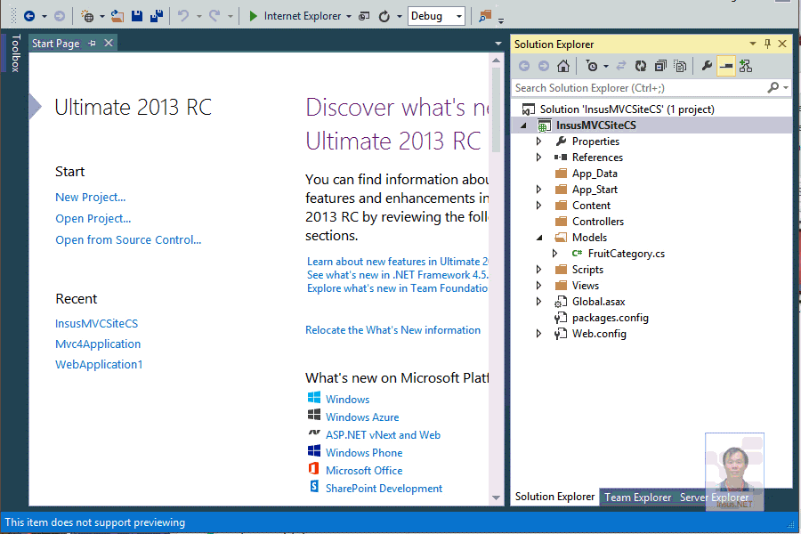
Task: Click the Solution Explorer Home icon
Action: click(x=563, y=66)
